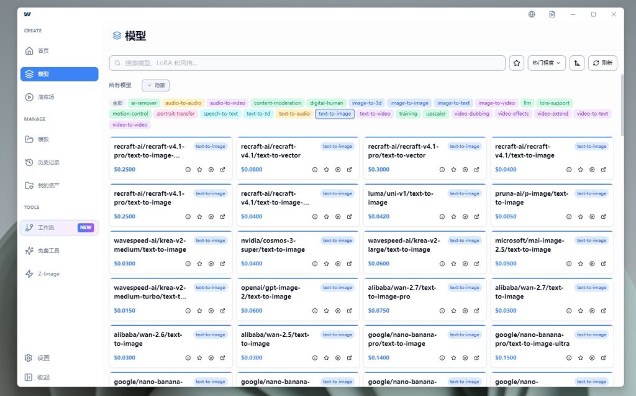Filter by llm tag

(x=527, y=103)
